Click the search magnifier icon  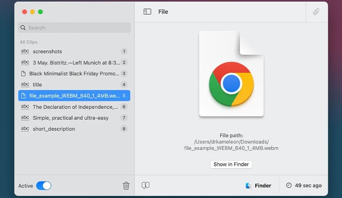pos(23,28)
